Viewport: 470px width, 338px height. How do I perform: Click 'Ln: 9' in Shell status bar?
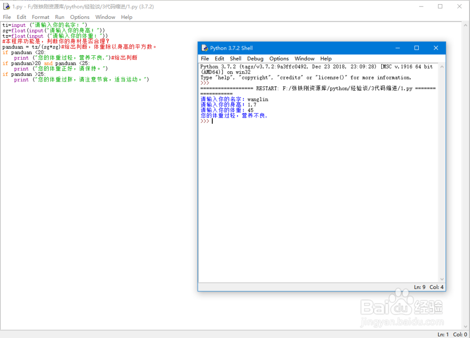(x=420, y=287)
